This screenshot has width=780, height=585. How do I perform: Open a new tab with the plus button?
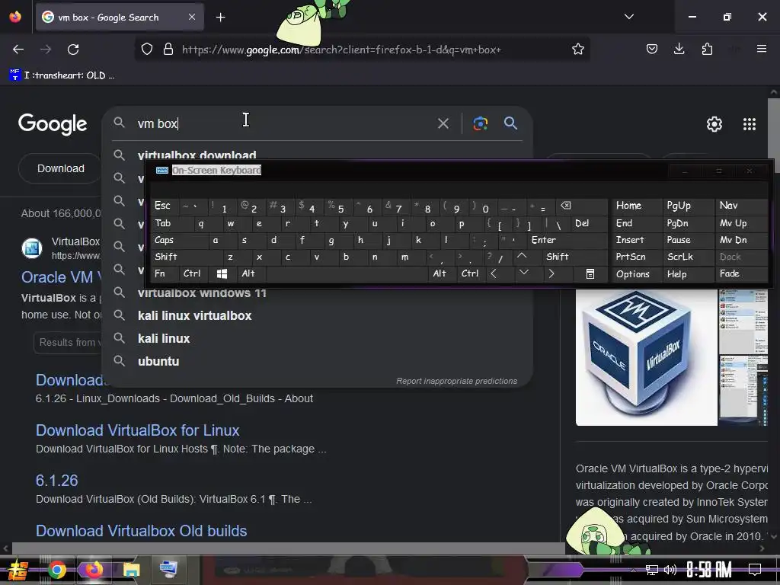point(221,18)
